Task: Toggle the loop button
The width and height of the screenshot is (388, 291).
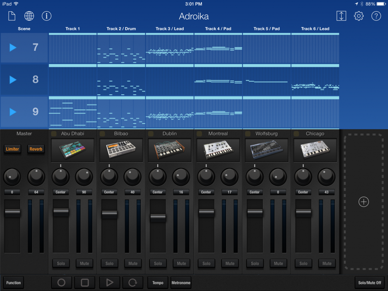Action: click(x=133, y=283)
